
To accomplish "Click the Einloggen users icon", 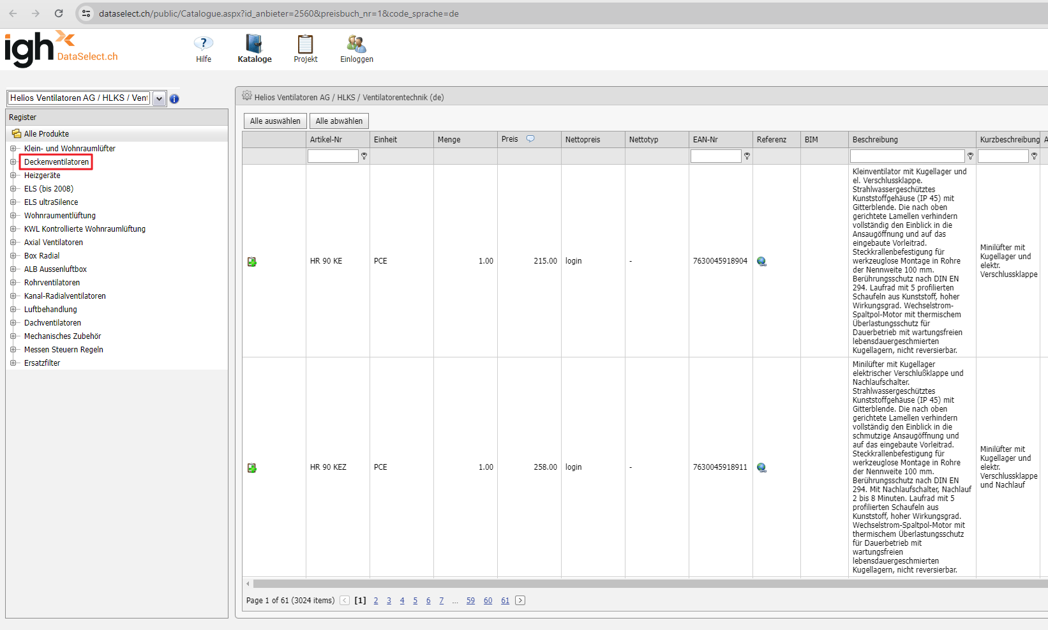I will [356, 43].
